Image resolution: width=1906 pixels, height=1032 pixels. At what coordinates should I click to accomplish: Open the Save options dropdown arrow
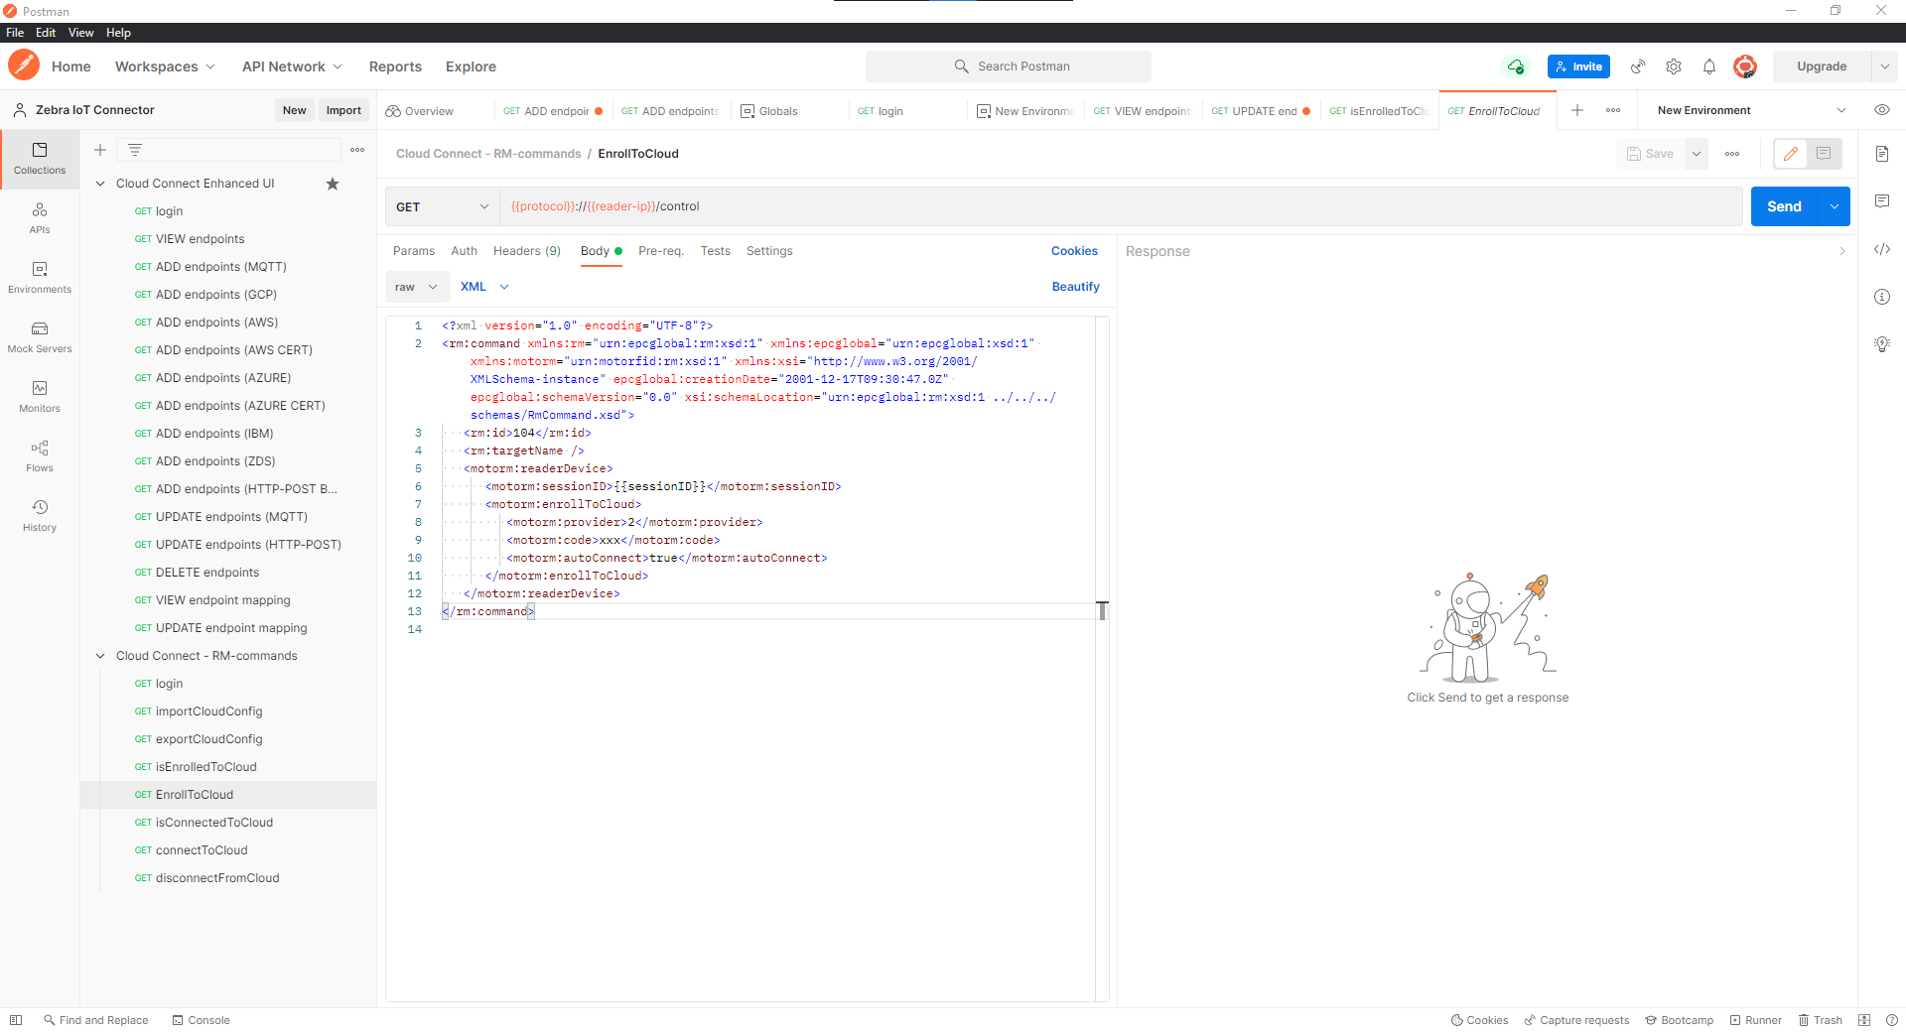click(x=1697, y=154)
